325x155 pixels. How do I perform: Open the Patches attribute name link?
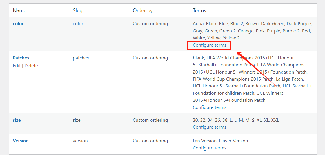coord(21,58)
